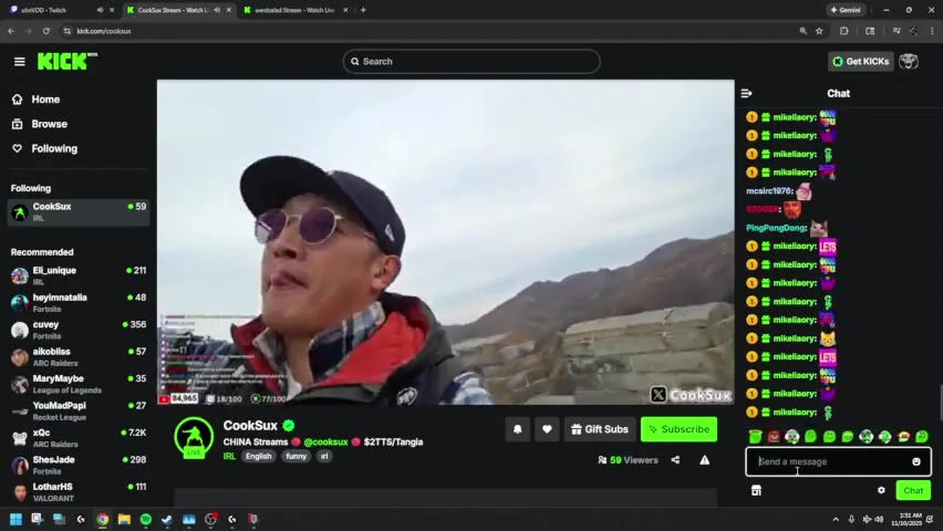Image resolution: width=943 pixels, height=531 pixels.
Task: Open xQc recommended channel
Action: click(x=78, y=438)
